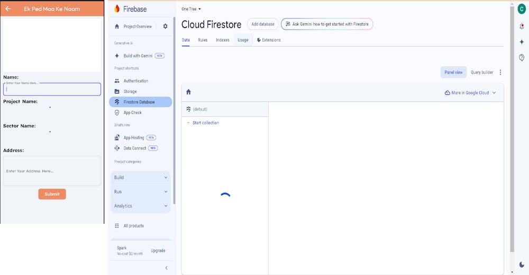529x275 pixels.
Task: Click the App Check shield icon
Action: [117, 112]
